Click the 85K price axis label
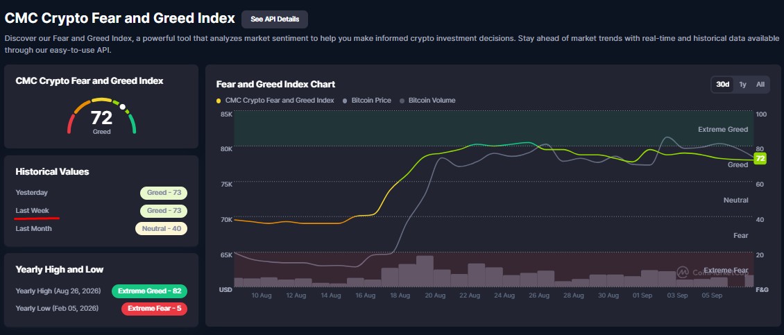 click(x=226, y=114)
